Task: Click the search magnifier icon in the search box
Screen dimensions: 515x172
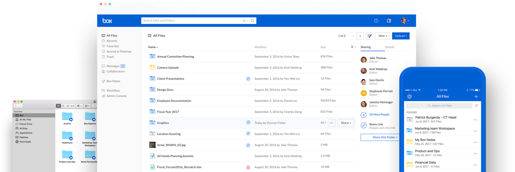Action: coord(253,21)
